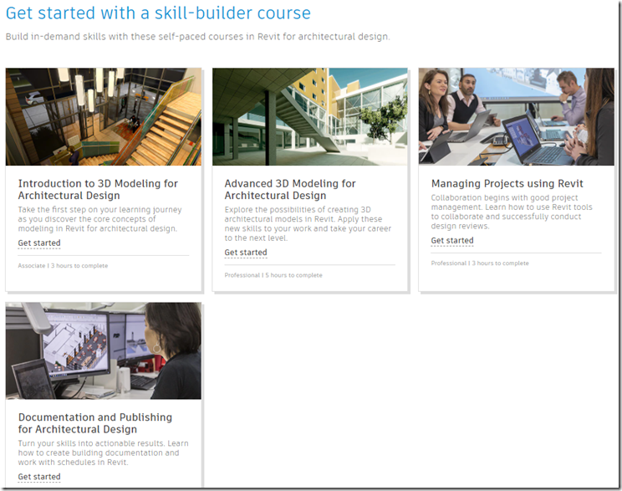Click the 'Collaboration begins with good project' description

(512, 212)
